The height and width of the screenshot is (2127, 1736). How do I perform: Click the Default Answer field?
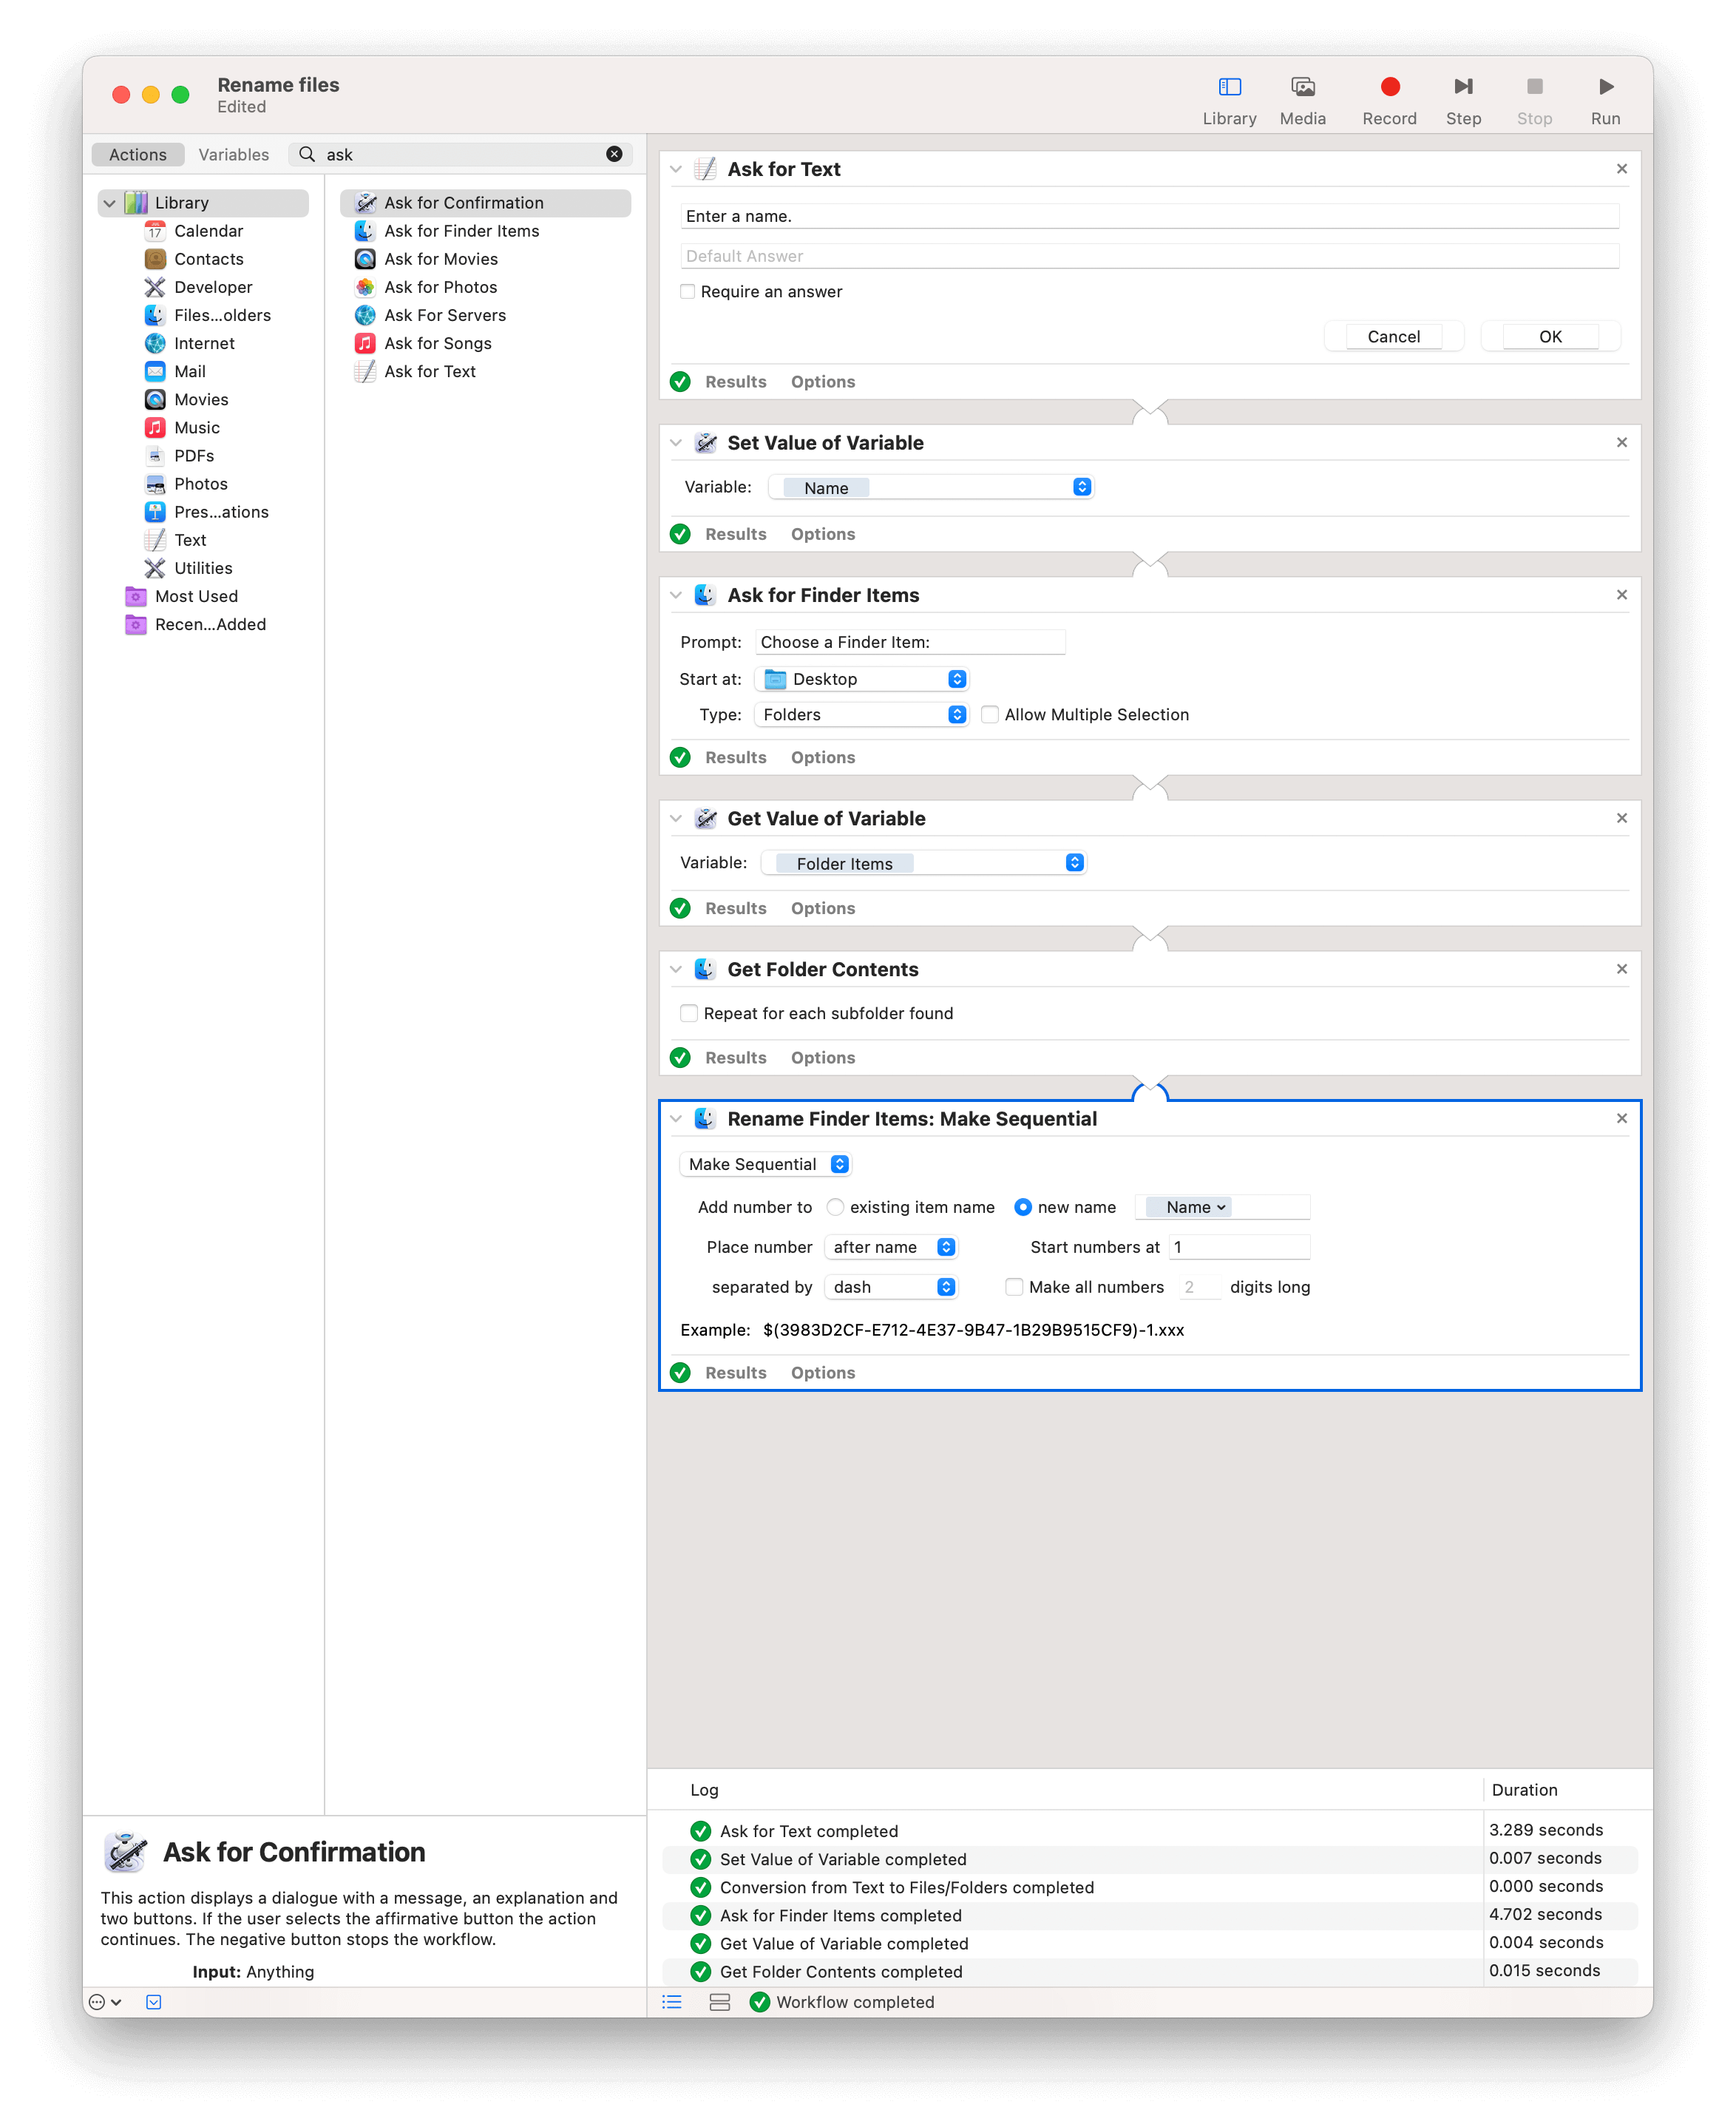[1149, 256]
